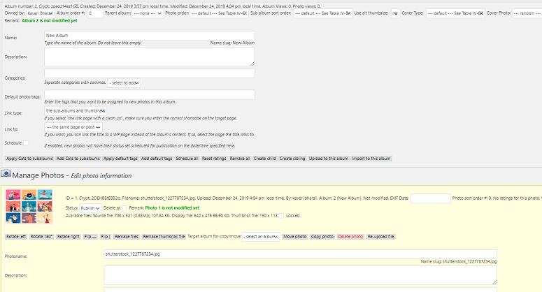The height and width of the screenshot is (292, 542).
Task: Click the 'Name slug: New-Album' text
Action: 232,43
